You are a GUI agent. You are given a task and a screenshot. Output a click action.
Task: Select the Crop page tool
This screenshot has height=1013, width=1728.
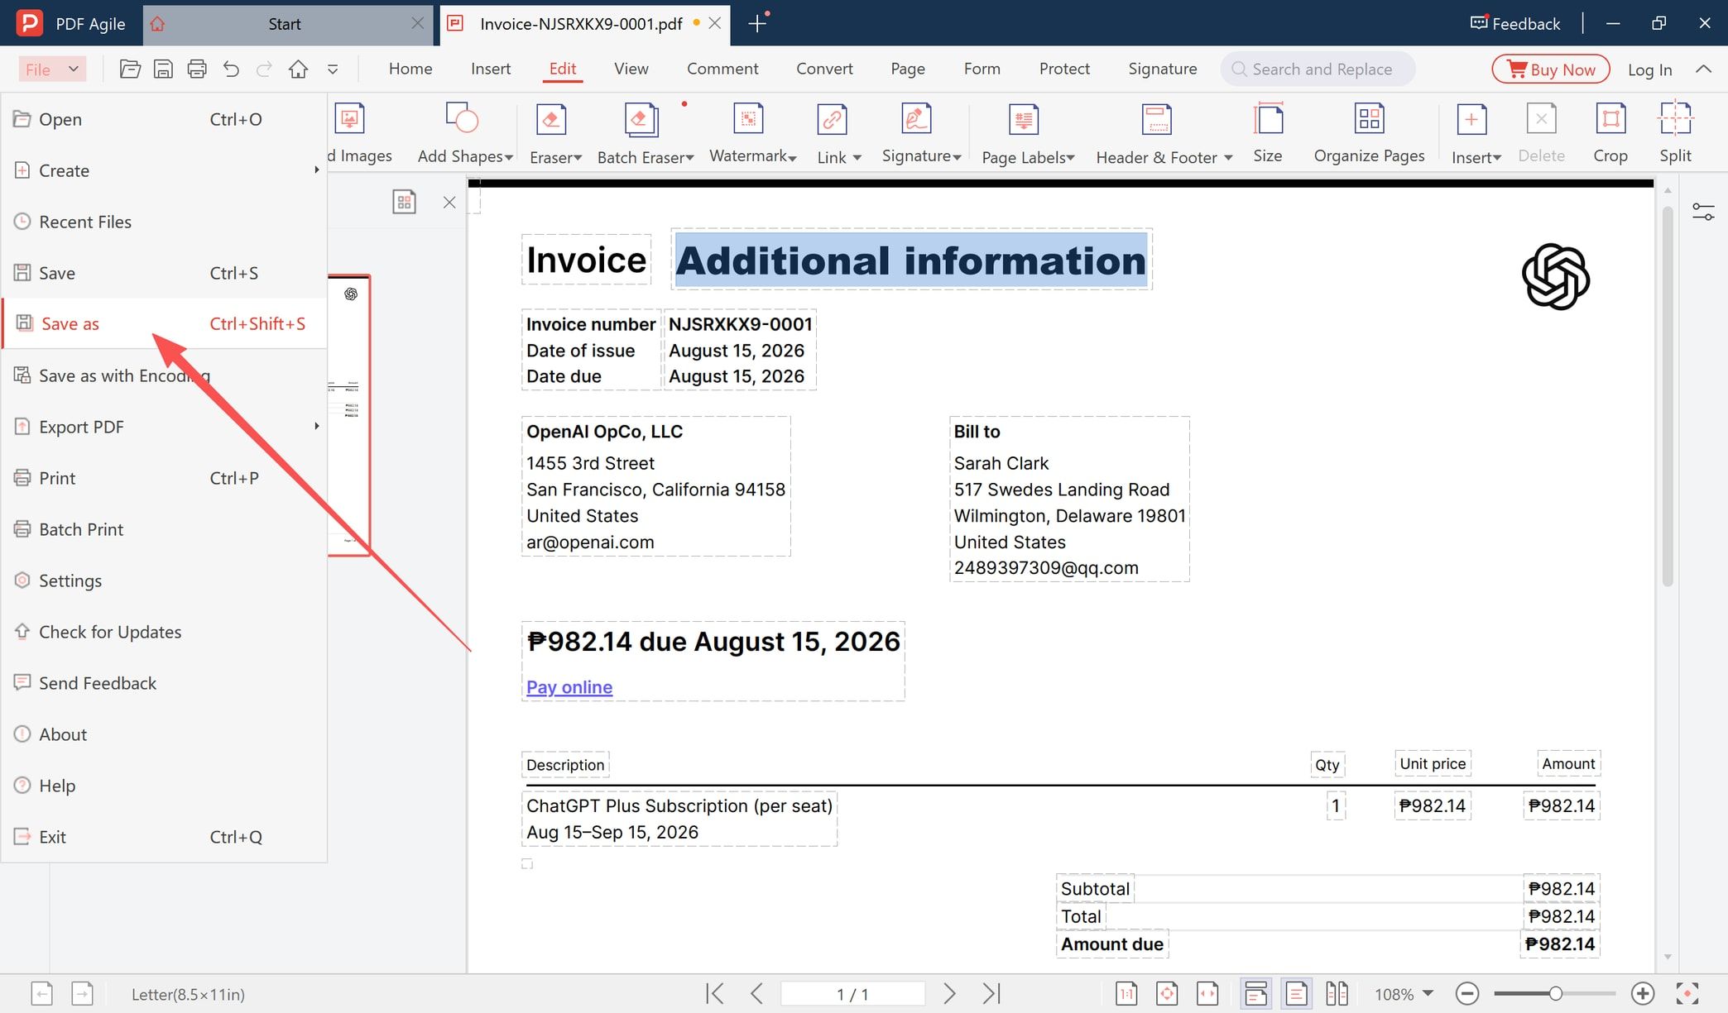click(x=1610, y=133)
